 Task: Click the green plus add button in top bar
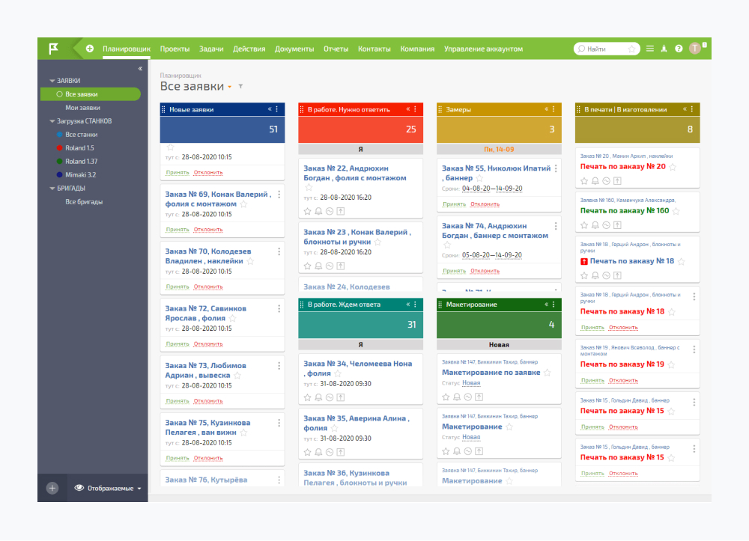[x=90, y=49]
